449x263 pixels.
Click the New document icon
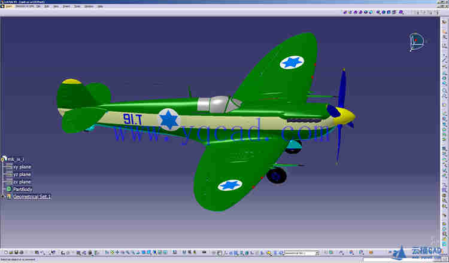coord(6,253)
